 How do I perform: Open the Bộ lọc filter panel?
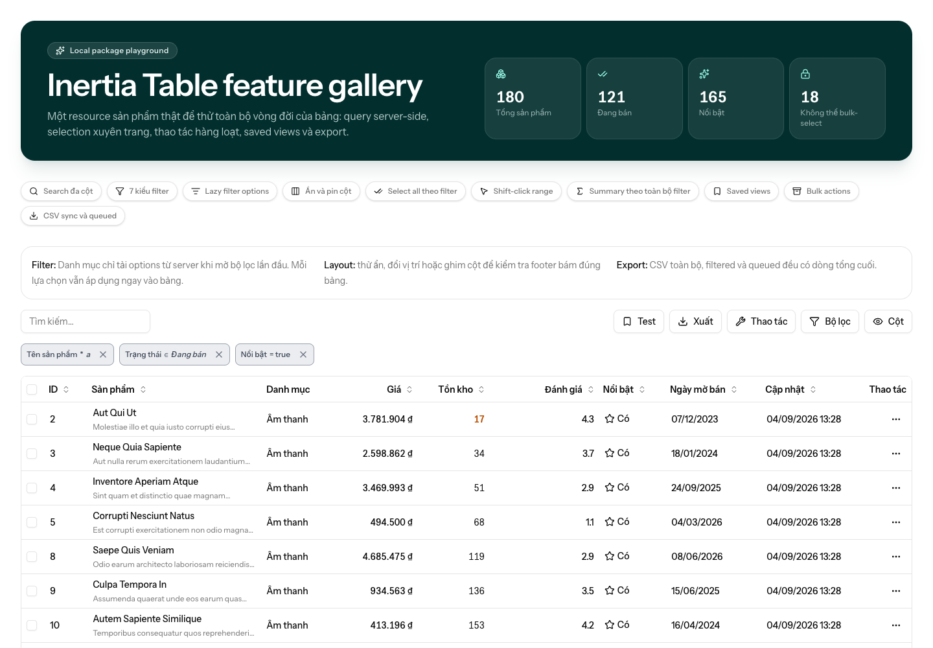click(x=830, y=321)
